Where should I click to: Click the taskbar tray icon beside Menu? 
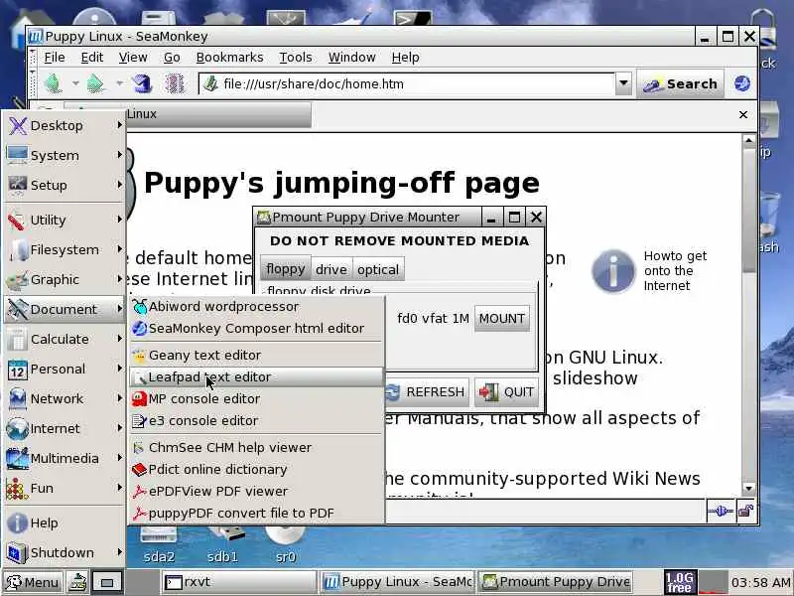[78, 582]
